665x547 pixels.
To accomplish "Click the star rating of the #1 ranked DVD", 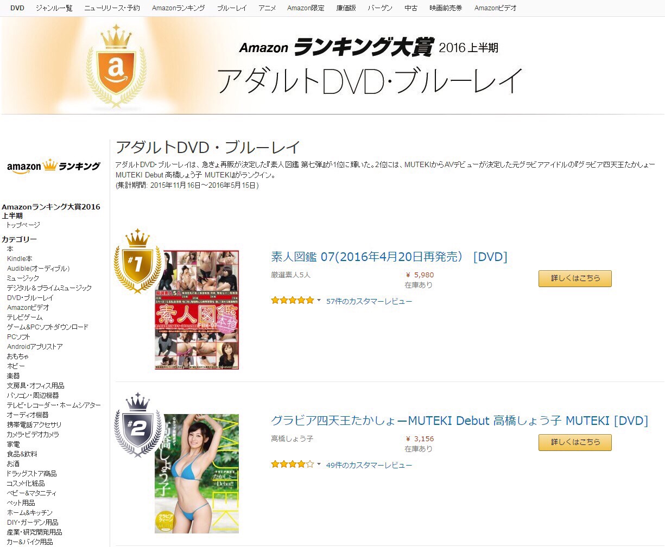I will [x=293, y=301].
